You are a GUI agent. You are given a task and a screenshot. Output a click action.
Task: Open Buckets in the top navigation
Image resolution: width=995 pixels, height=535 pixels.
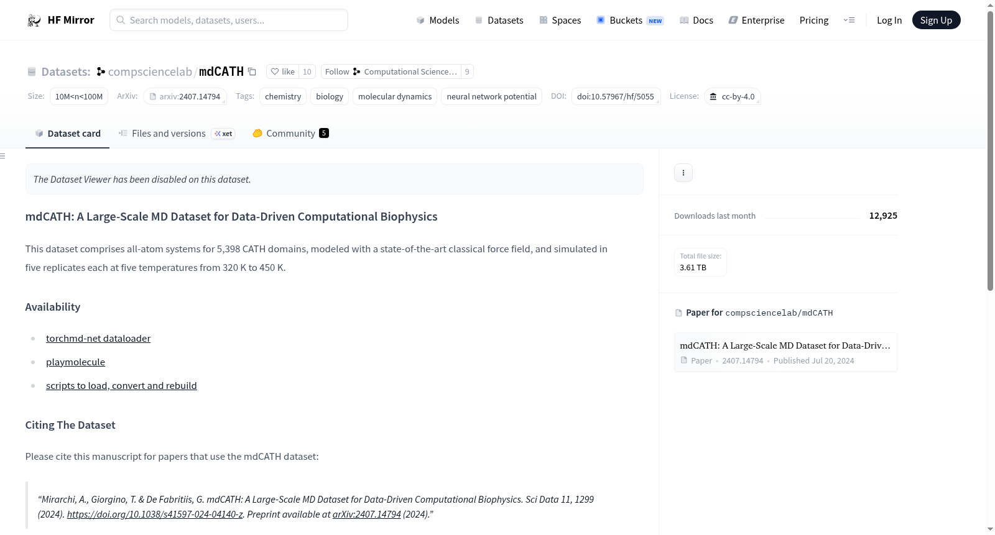click(630, 20)
